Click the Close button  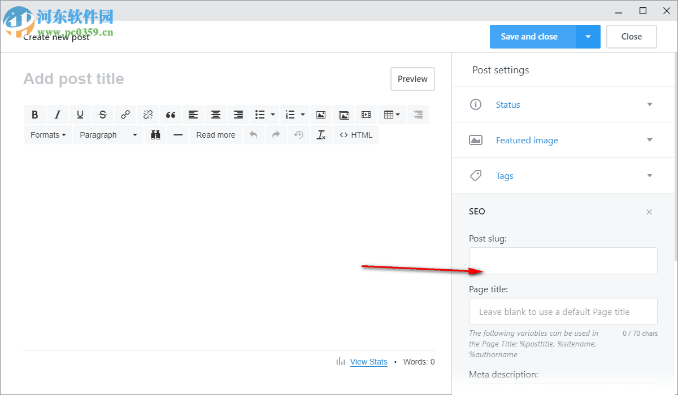(632, 37)
